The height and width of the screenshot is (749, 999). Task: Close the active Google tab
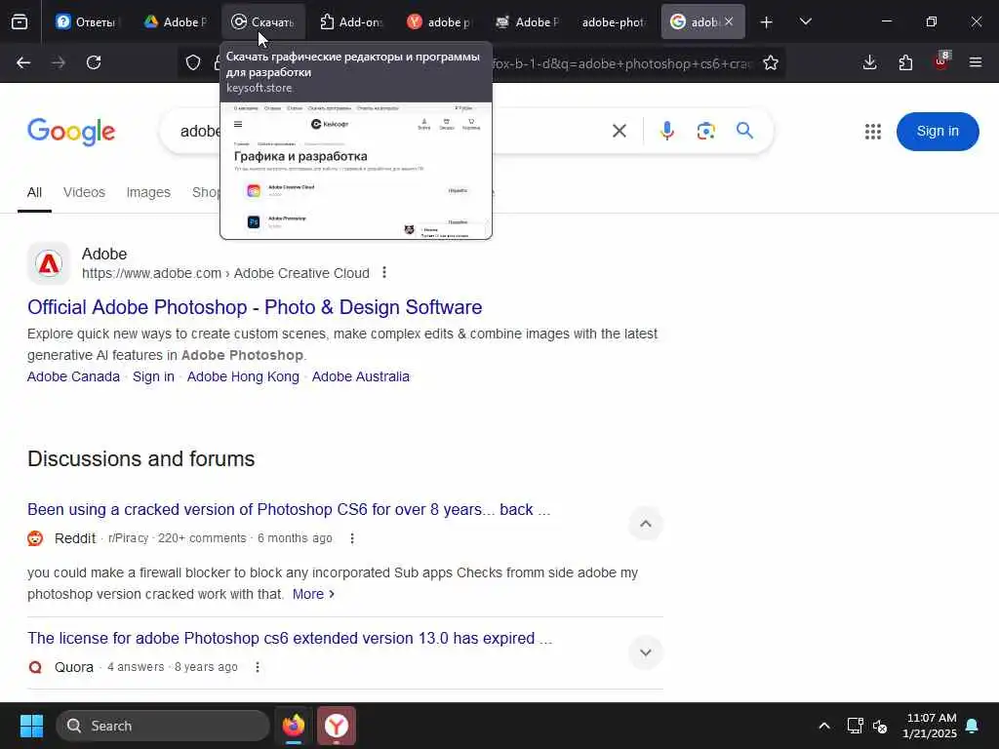click(x=729, y=21)
